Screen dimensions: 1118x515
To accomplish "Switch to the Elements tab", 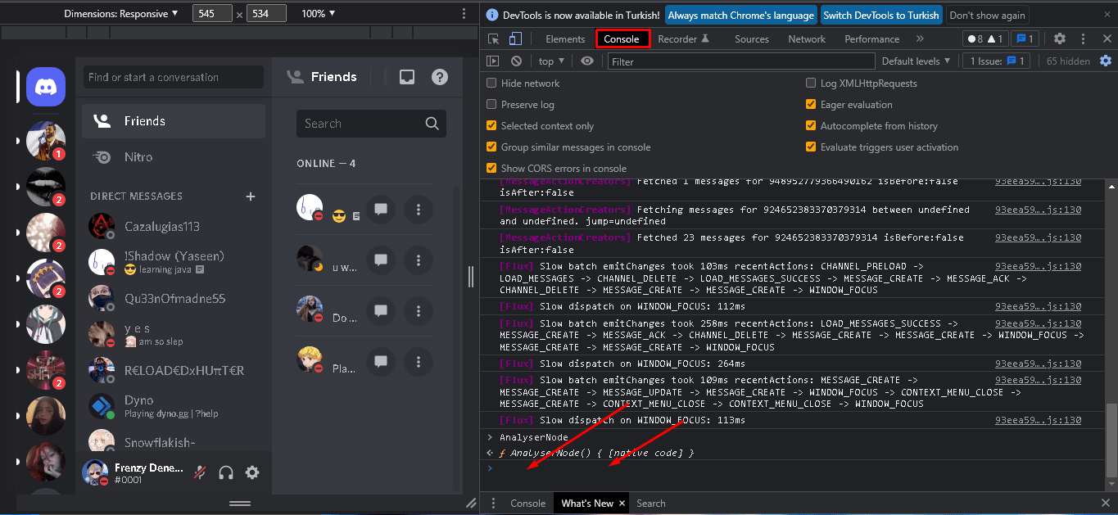I will pyautogui.click(x=565, y=39).
